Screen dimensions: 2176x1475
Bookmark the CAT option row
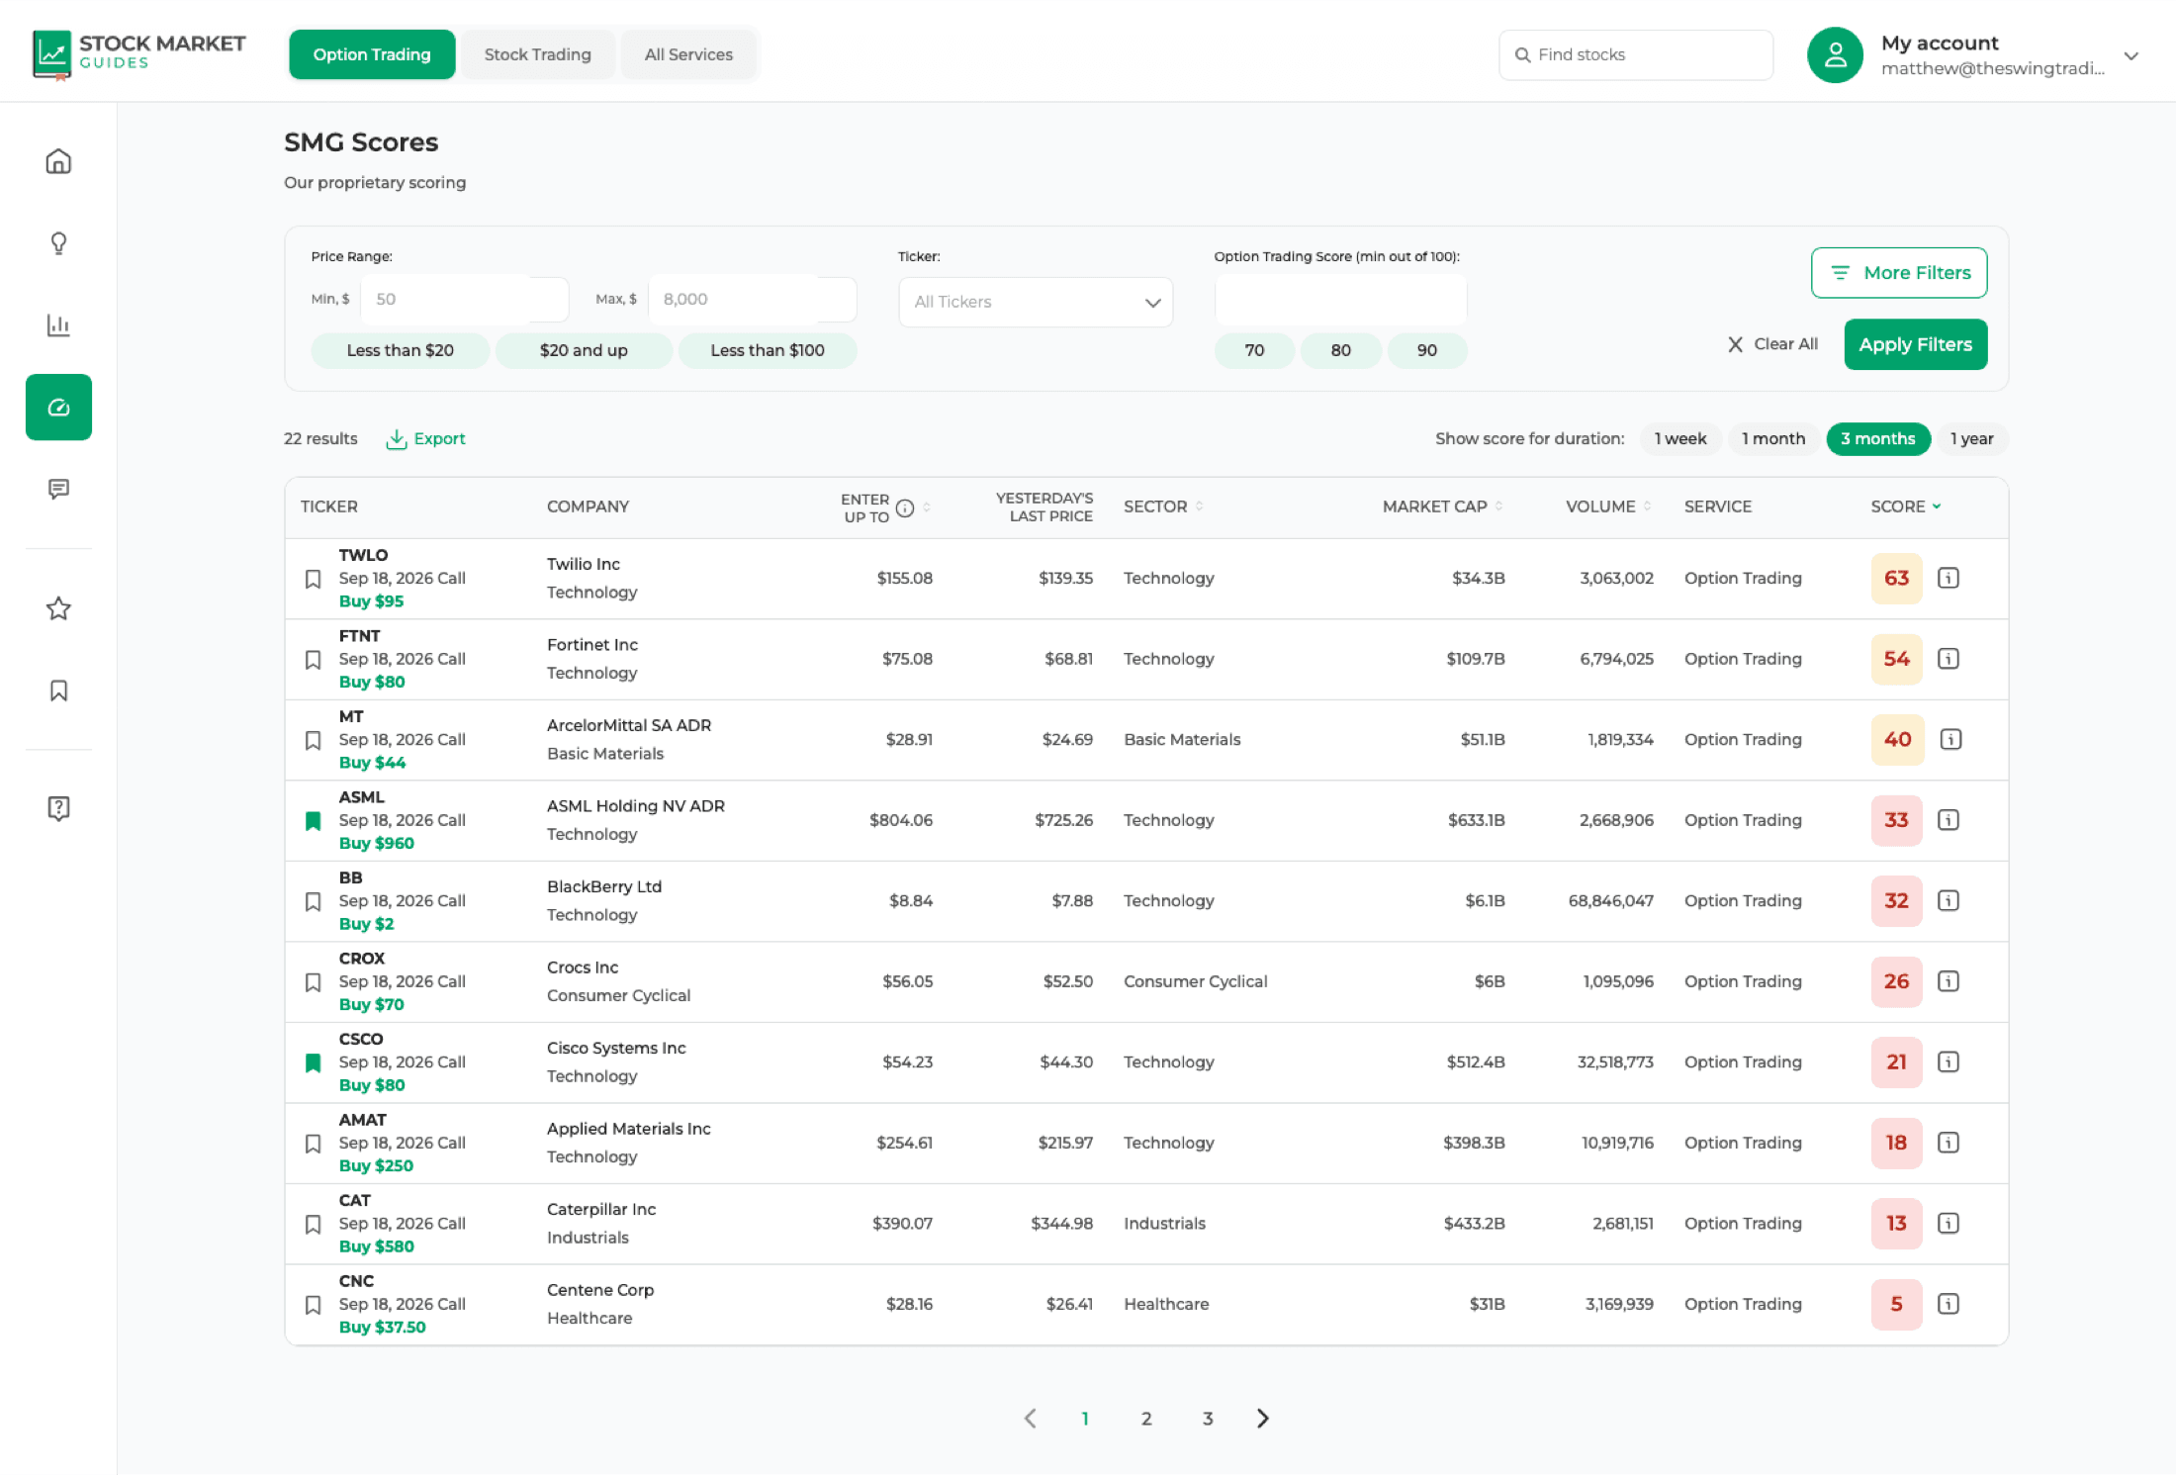coord(313,1224)
